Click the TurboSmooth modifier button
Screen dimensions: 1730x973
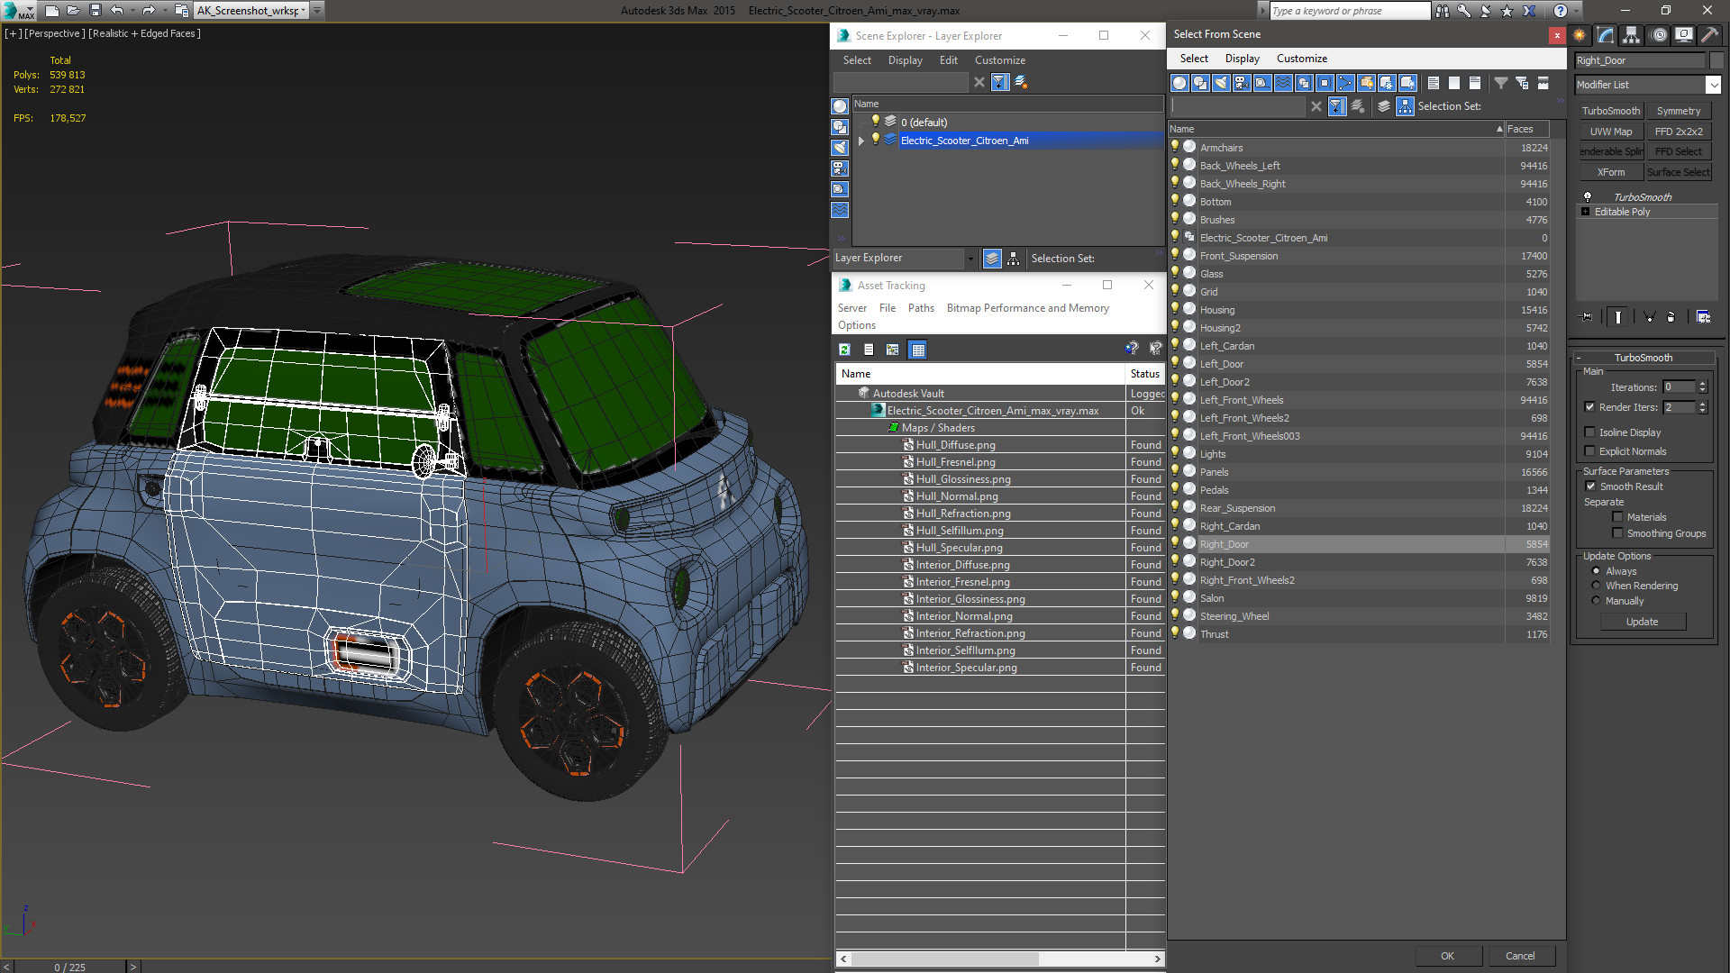pyautogui.click(x=1610, y=111)
